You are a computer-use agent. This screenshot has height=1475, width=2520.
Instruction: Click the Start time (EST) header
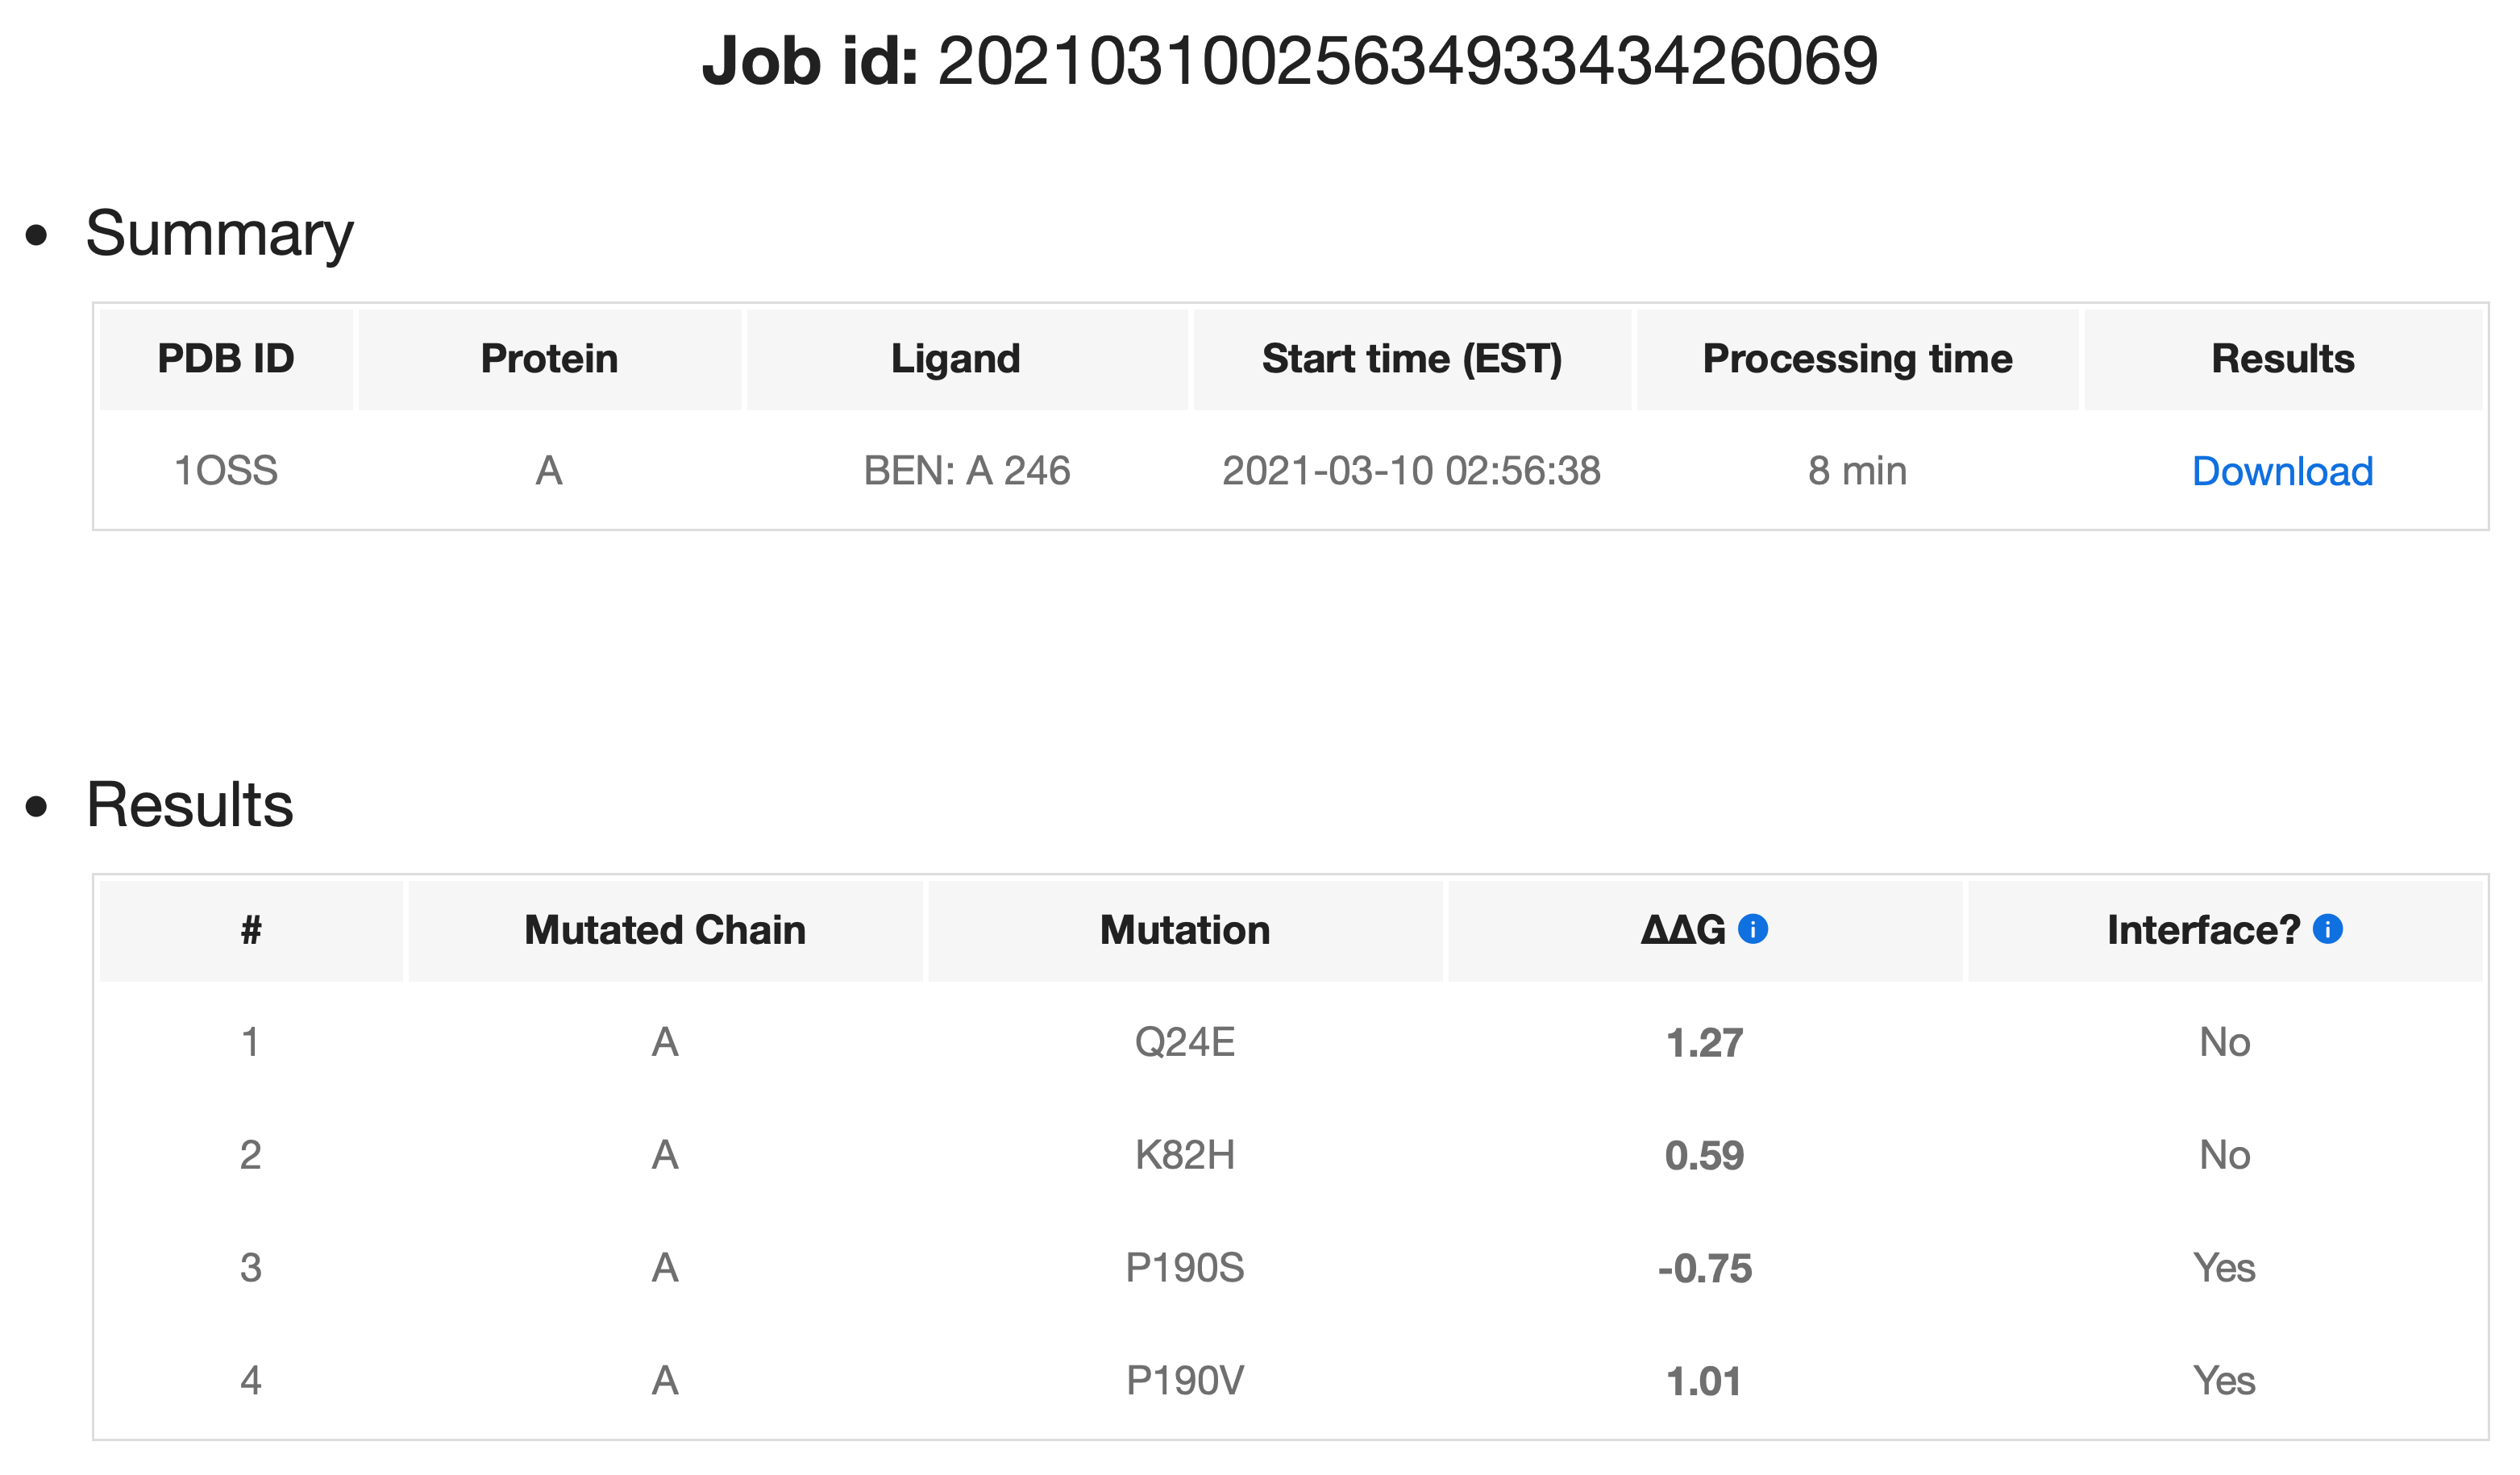(1412, 359)
